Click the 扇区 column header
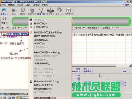132x99 pixels. pos(112,35)
